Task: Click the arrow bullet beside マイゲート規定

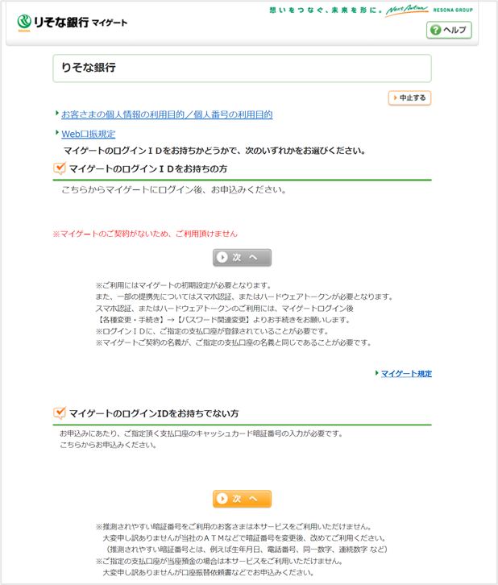Action: 376,373
